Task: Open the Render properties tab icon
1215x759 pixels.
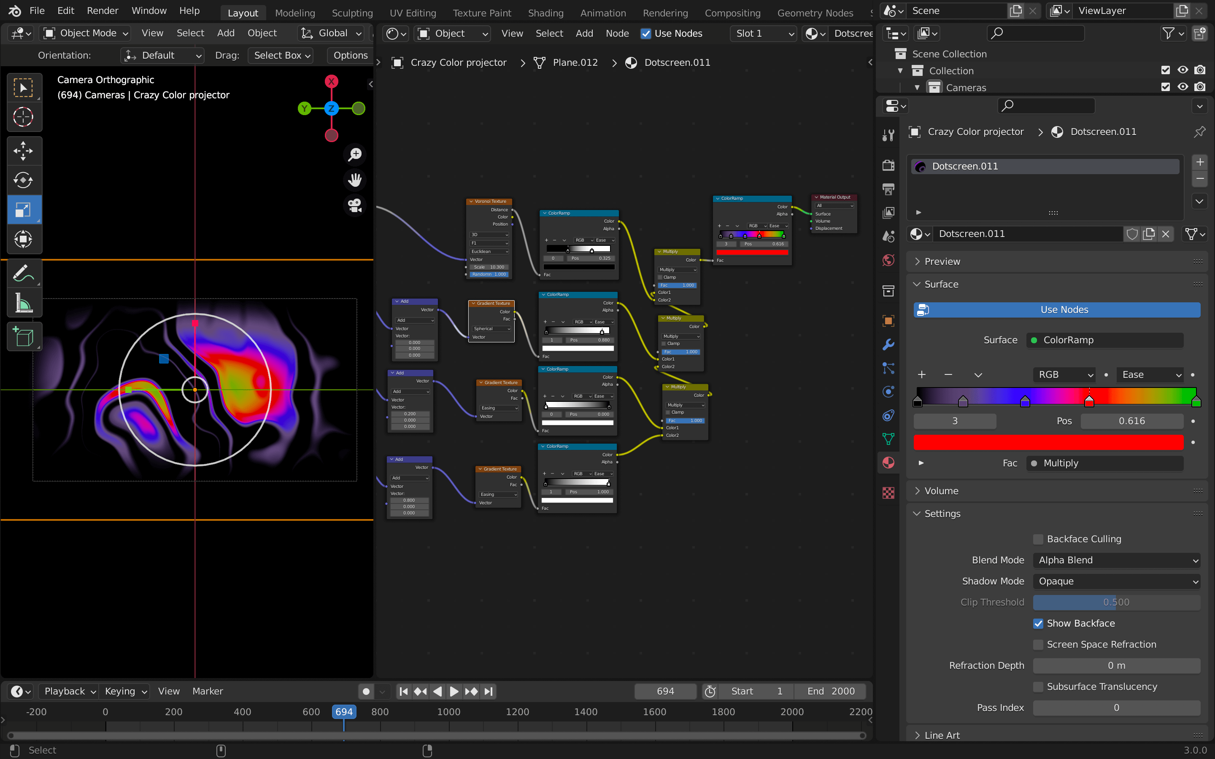Action: (x=888, y=165)
